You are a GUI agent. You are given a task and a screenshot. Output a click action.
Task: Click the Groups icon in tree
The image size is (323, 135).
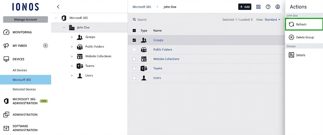pos(80,37)
